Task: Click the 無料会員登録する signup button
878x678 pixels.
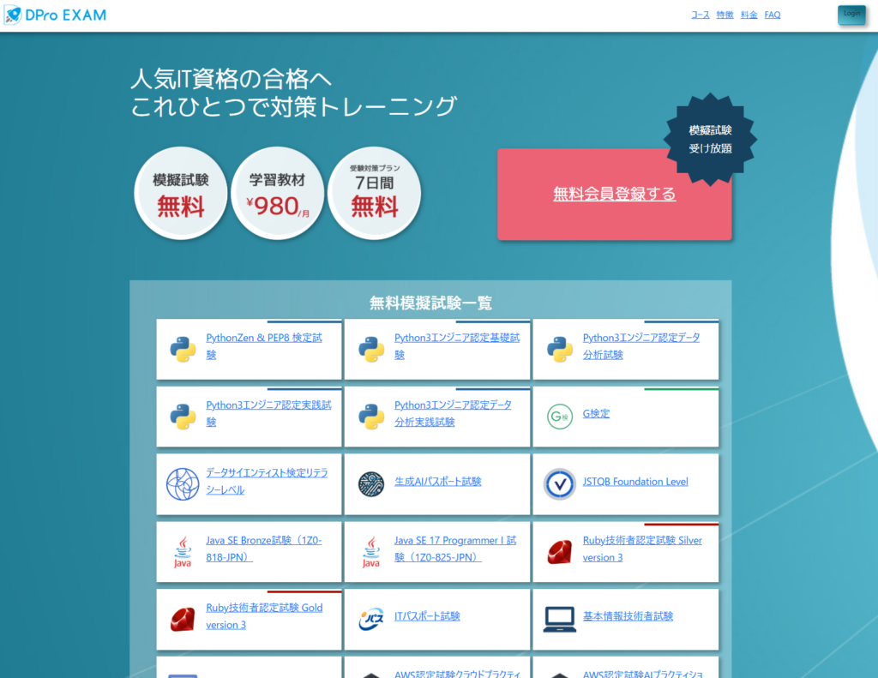Action: tap(614, 195)
